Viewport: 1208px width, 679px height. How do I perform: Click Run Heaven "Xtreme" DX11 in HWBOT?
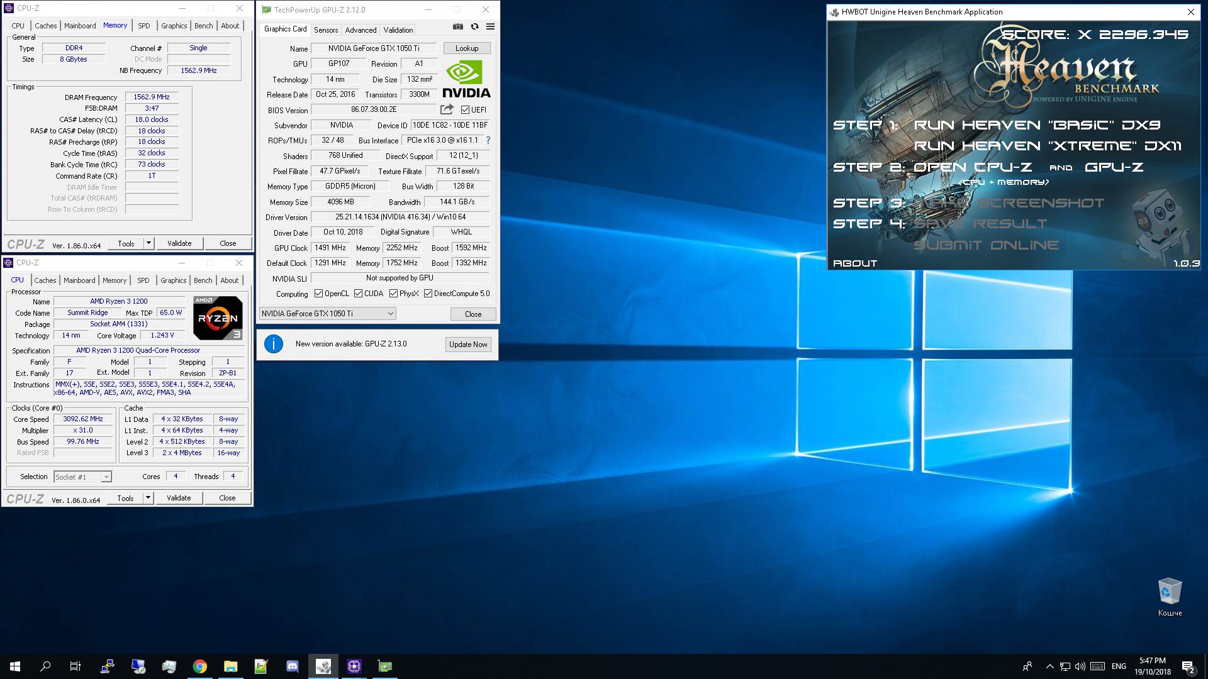click(1048, 146)
